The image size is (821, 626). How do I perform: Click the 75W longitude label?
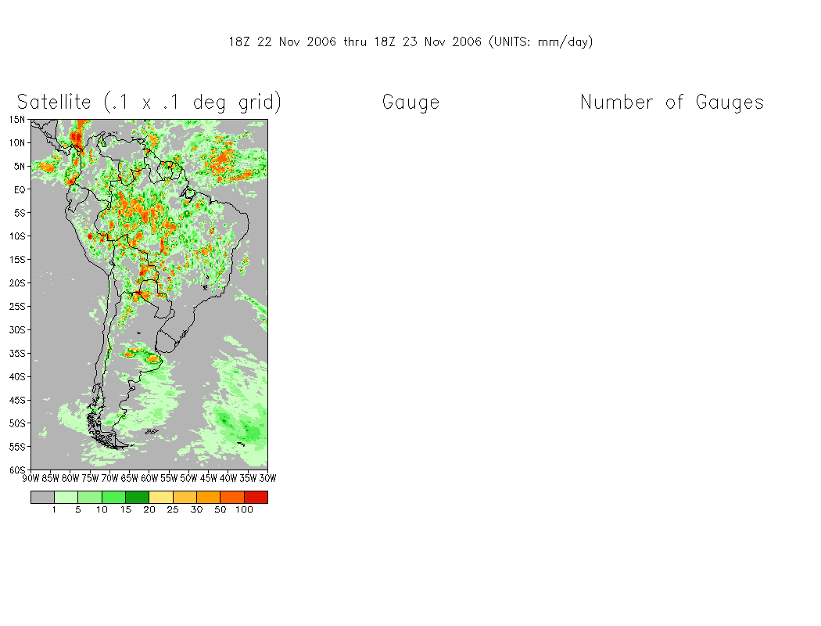click(x=90, y=478)
